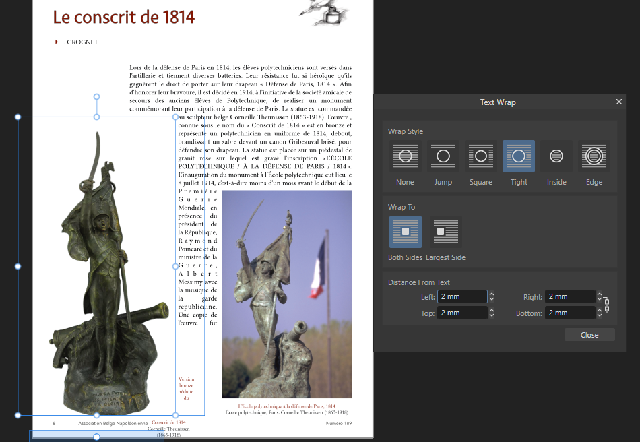Screen dimensions: 640x442
Task: Set Wrap To Both Sides
Action: point(406,231)
